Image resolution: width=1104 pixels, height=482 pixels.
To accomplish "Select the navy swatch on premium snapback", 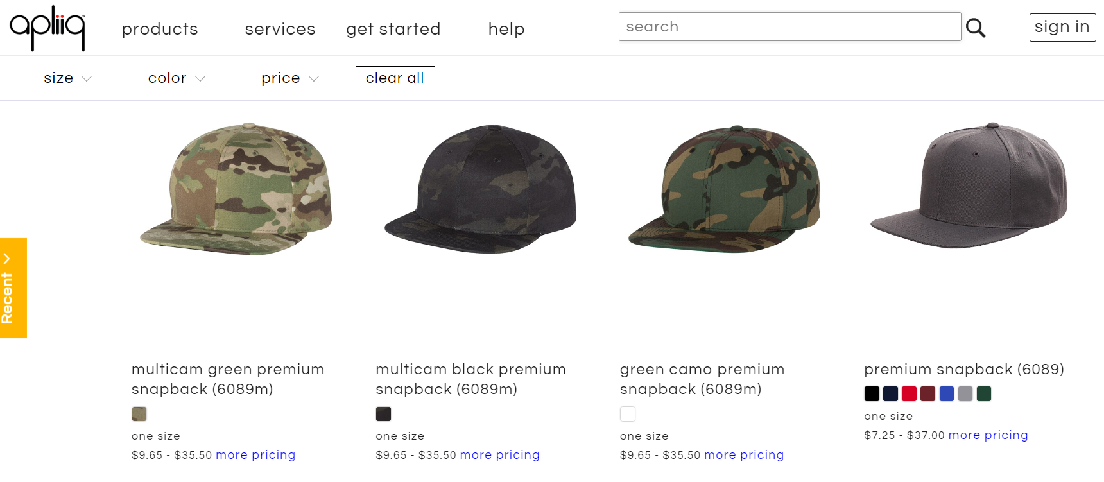I will tap(890, 393).
